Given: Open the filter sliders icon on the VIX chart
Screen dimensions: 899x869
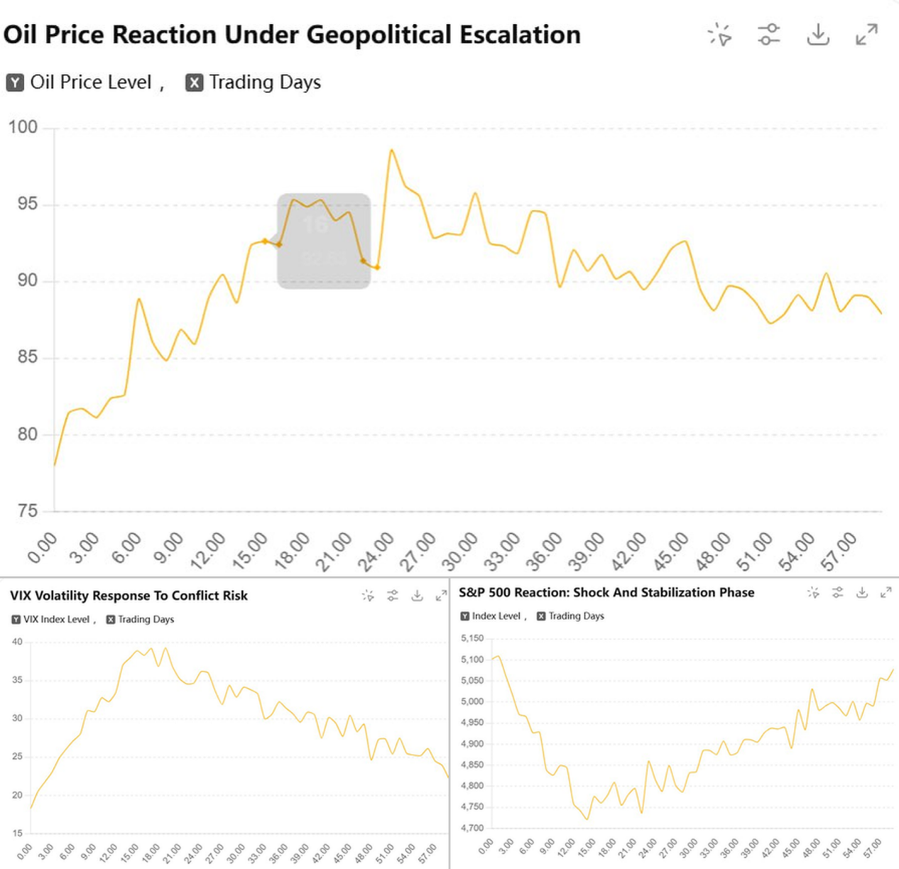Looking at the screenshot, I should [393, 596].
